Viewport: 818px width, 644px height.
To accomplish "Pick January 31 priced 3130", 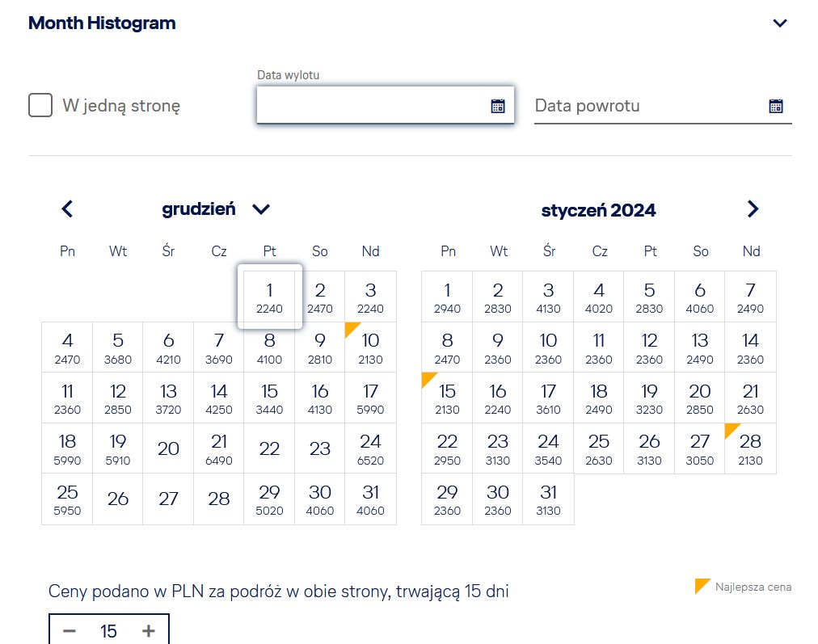I will point(548,499).
